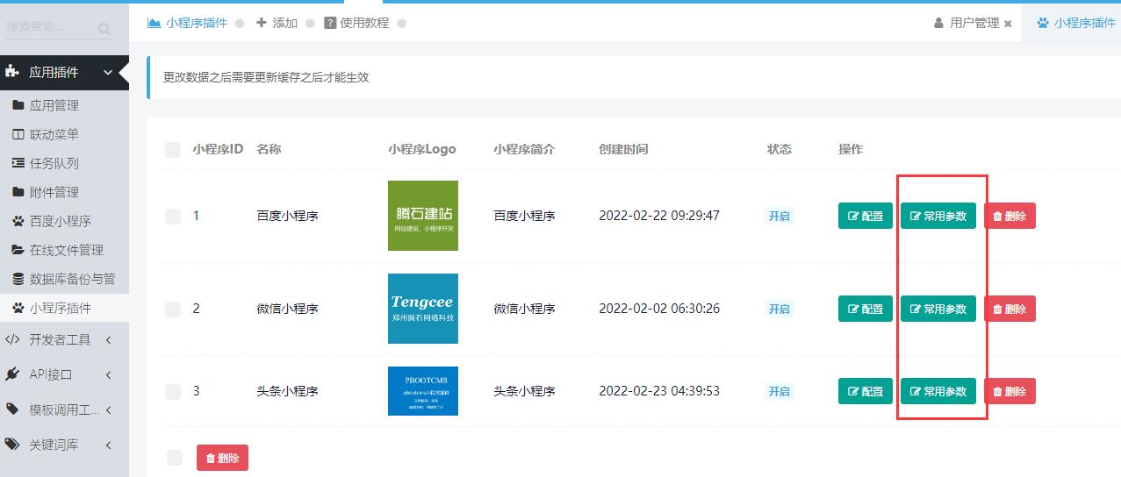Image resolution: width=1121 pixels, height=477 pixels.
Task: Expand the 模板调用工具 menu chevron
Action: click(108, 409)
